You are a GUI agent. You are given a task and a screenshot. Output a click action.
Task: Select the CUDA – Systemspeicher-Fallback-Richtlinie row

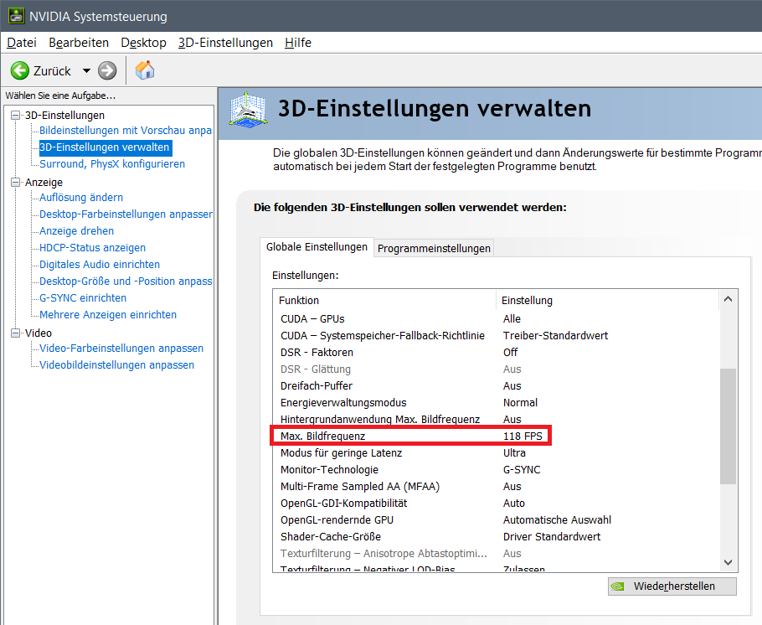pyautogui.click(x=496, y=336)
